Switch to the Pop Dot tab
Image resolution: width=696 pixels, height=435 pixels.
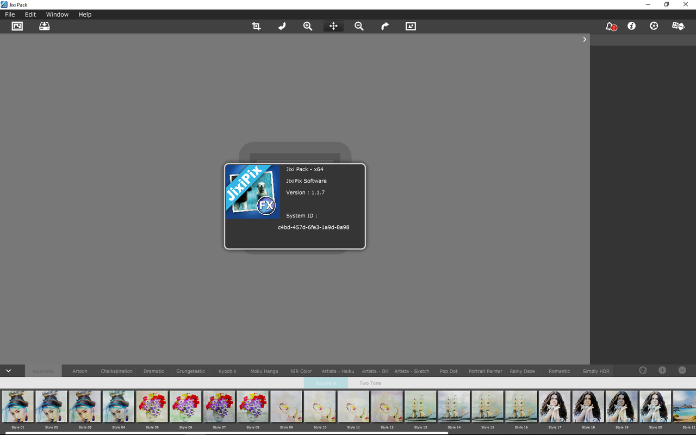pos(449,371)
